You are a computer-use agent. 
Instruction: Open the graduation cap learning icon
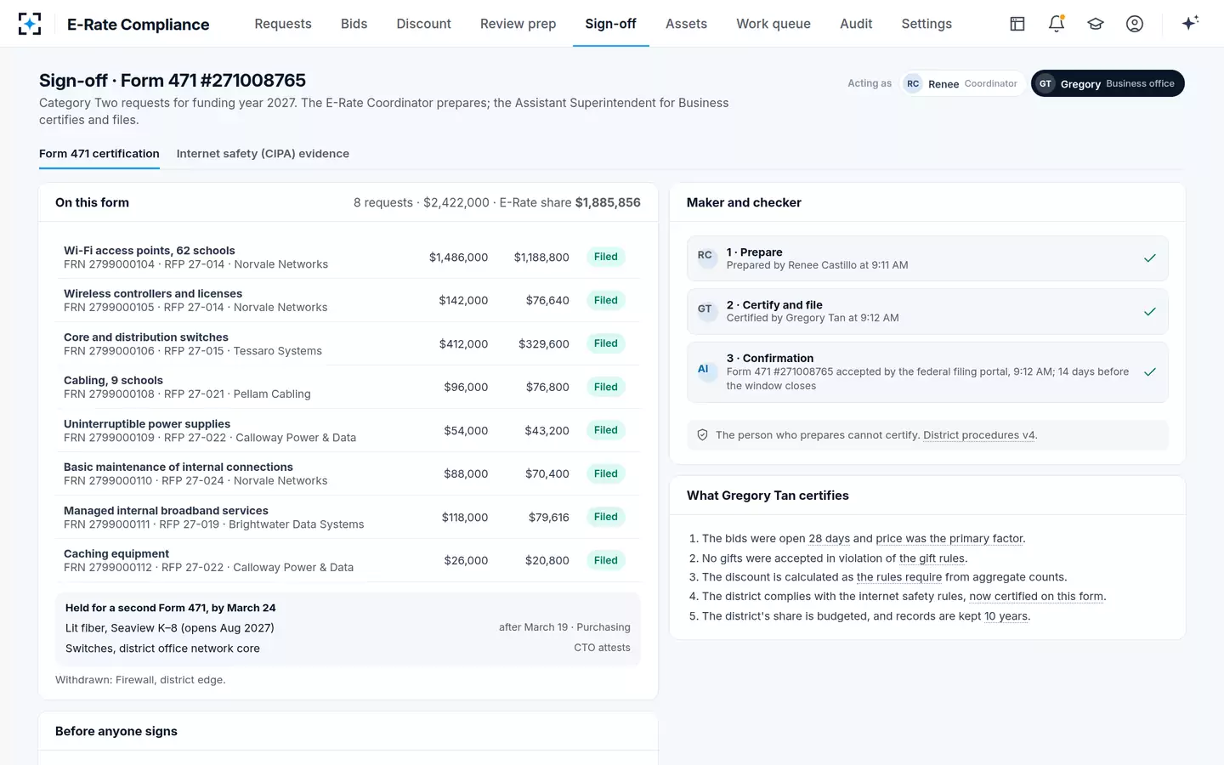point(1096,24)
